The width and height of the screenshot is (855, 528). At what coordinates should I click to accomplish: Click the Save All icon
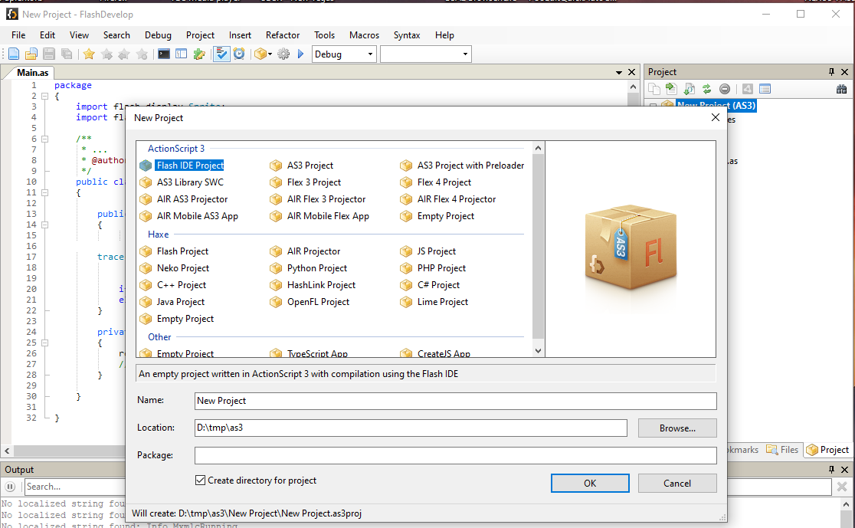[67, 54]
